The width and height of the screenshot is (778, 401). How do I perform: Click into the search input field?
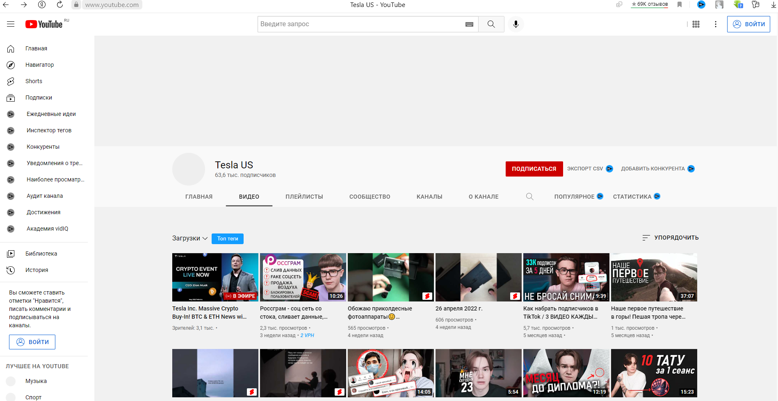pos(361,24)
